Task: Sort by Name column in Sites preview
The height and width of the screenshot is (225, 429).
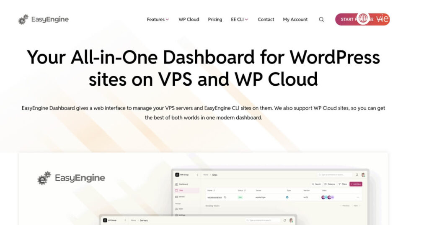Action: 211,191
